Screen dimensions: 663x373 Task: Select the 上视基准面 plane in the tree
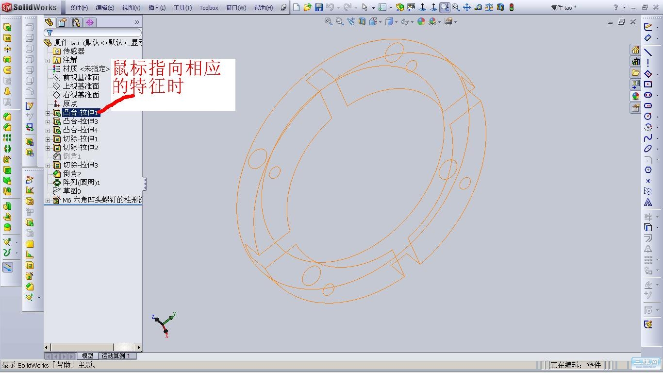81,86
